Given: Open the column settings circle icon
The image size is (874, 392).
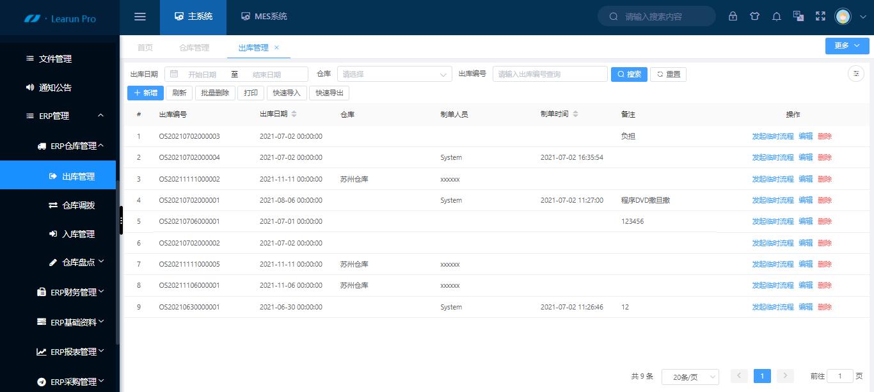Looking at the screenshot, I should pyautogui.click(x=855, y=74).
